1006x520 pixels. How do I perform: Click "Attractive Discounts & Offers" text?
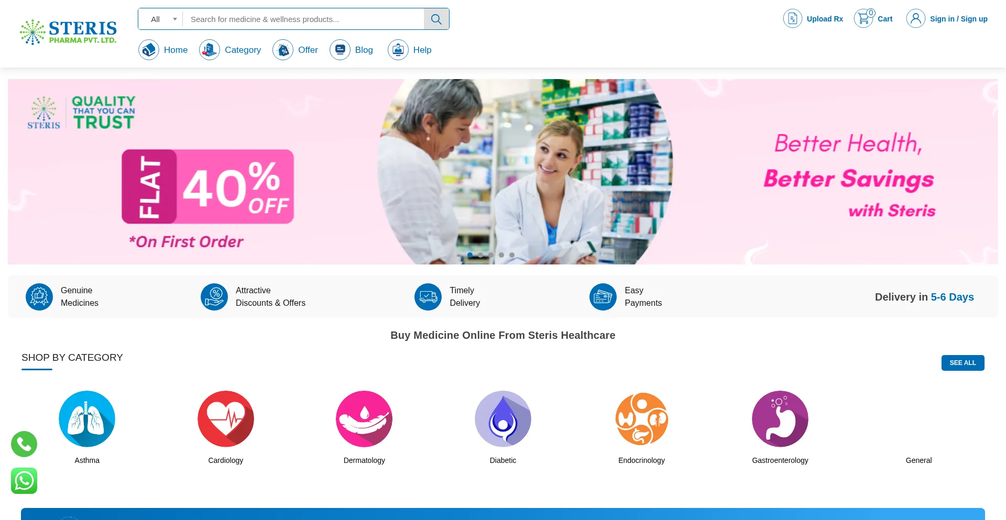[x=270, y=297]
